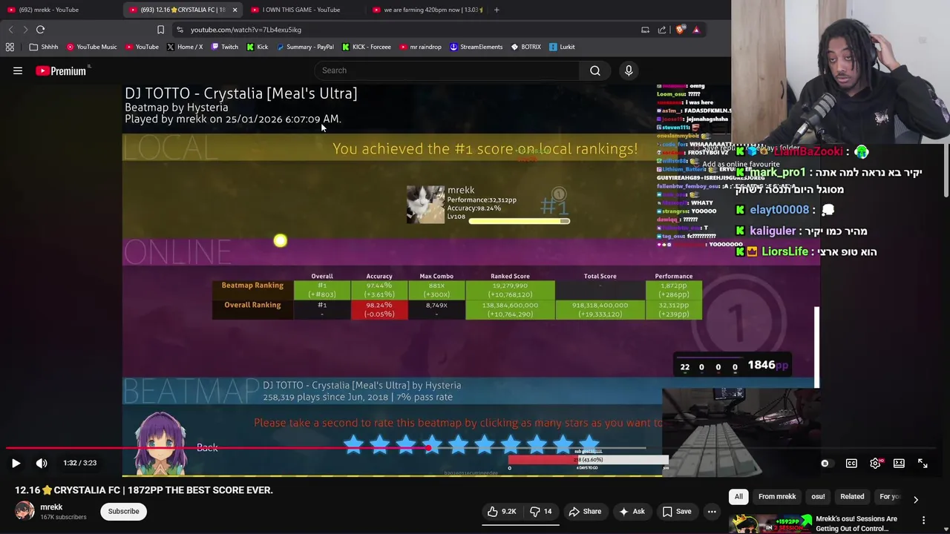This screenshot has width=950, height=534.
Task: Open the share icon in the address bar
Action: coord(662,30)
